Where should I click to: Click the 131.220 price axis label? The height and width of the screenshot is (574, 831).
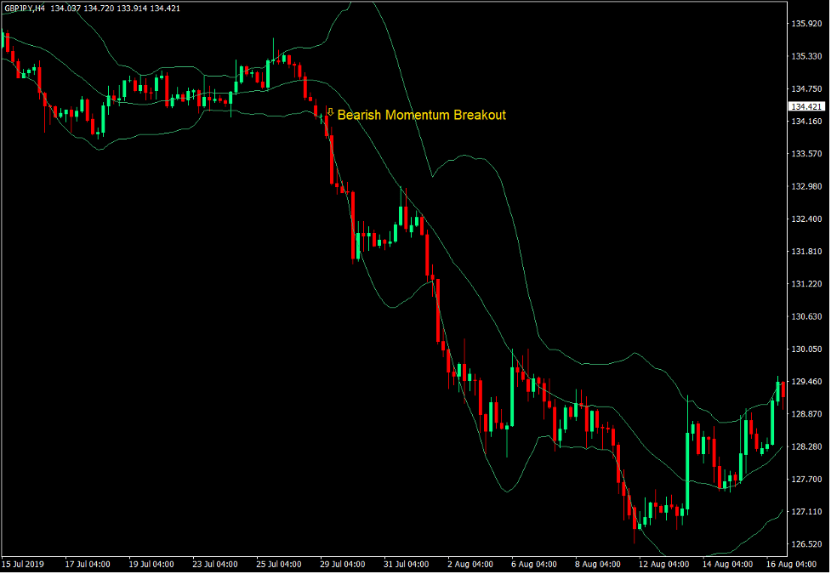tap(805, 284)
